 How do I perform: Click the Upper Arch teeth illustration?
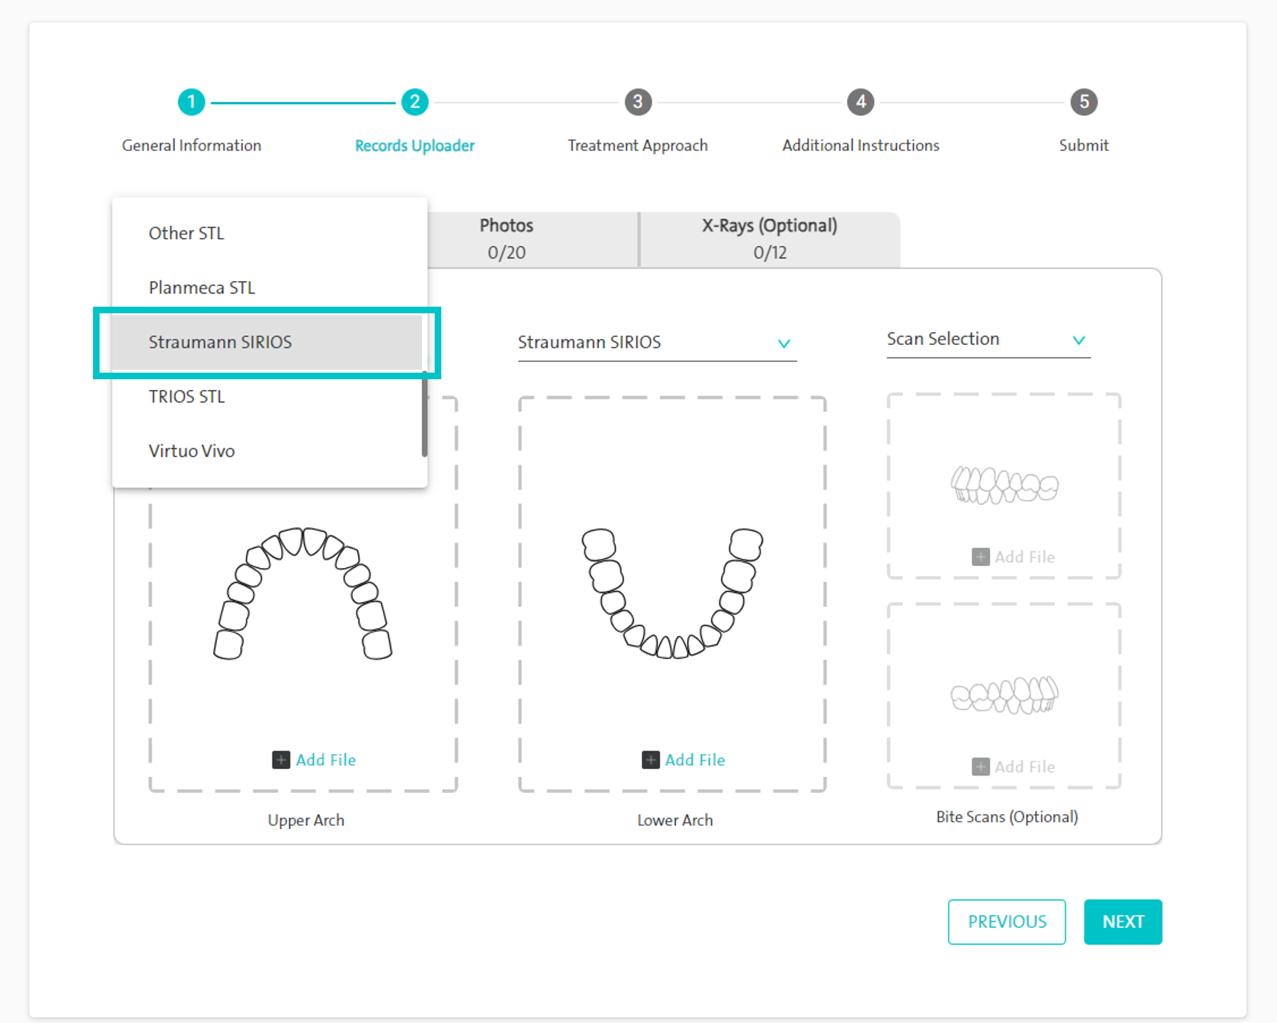click(x=303, y=593)
